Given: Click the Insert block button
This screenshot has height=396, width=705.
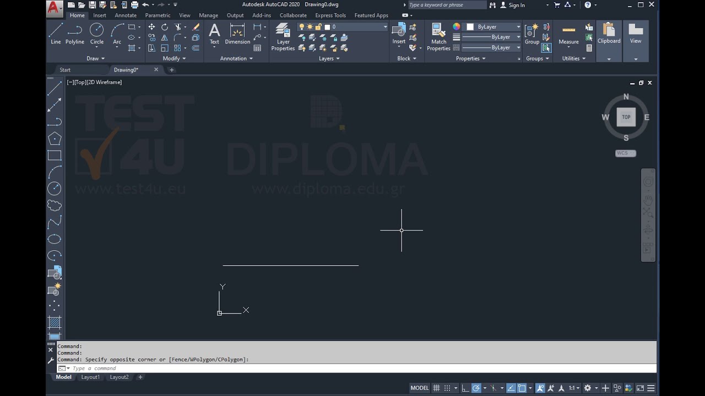Looking at the screenshot, I should (399, 34).
